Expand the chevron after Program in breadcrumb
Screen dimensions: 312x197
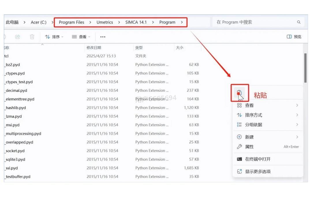182,22
